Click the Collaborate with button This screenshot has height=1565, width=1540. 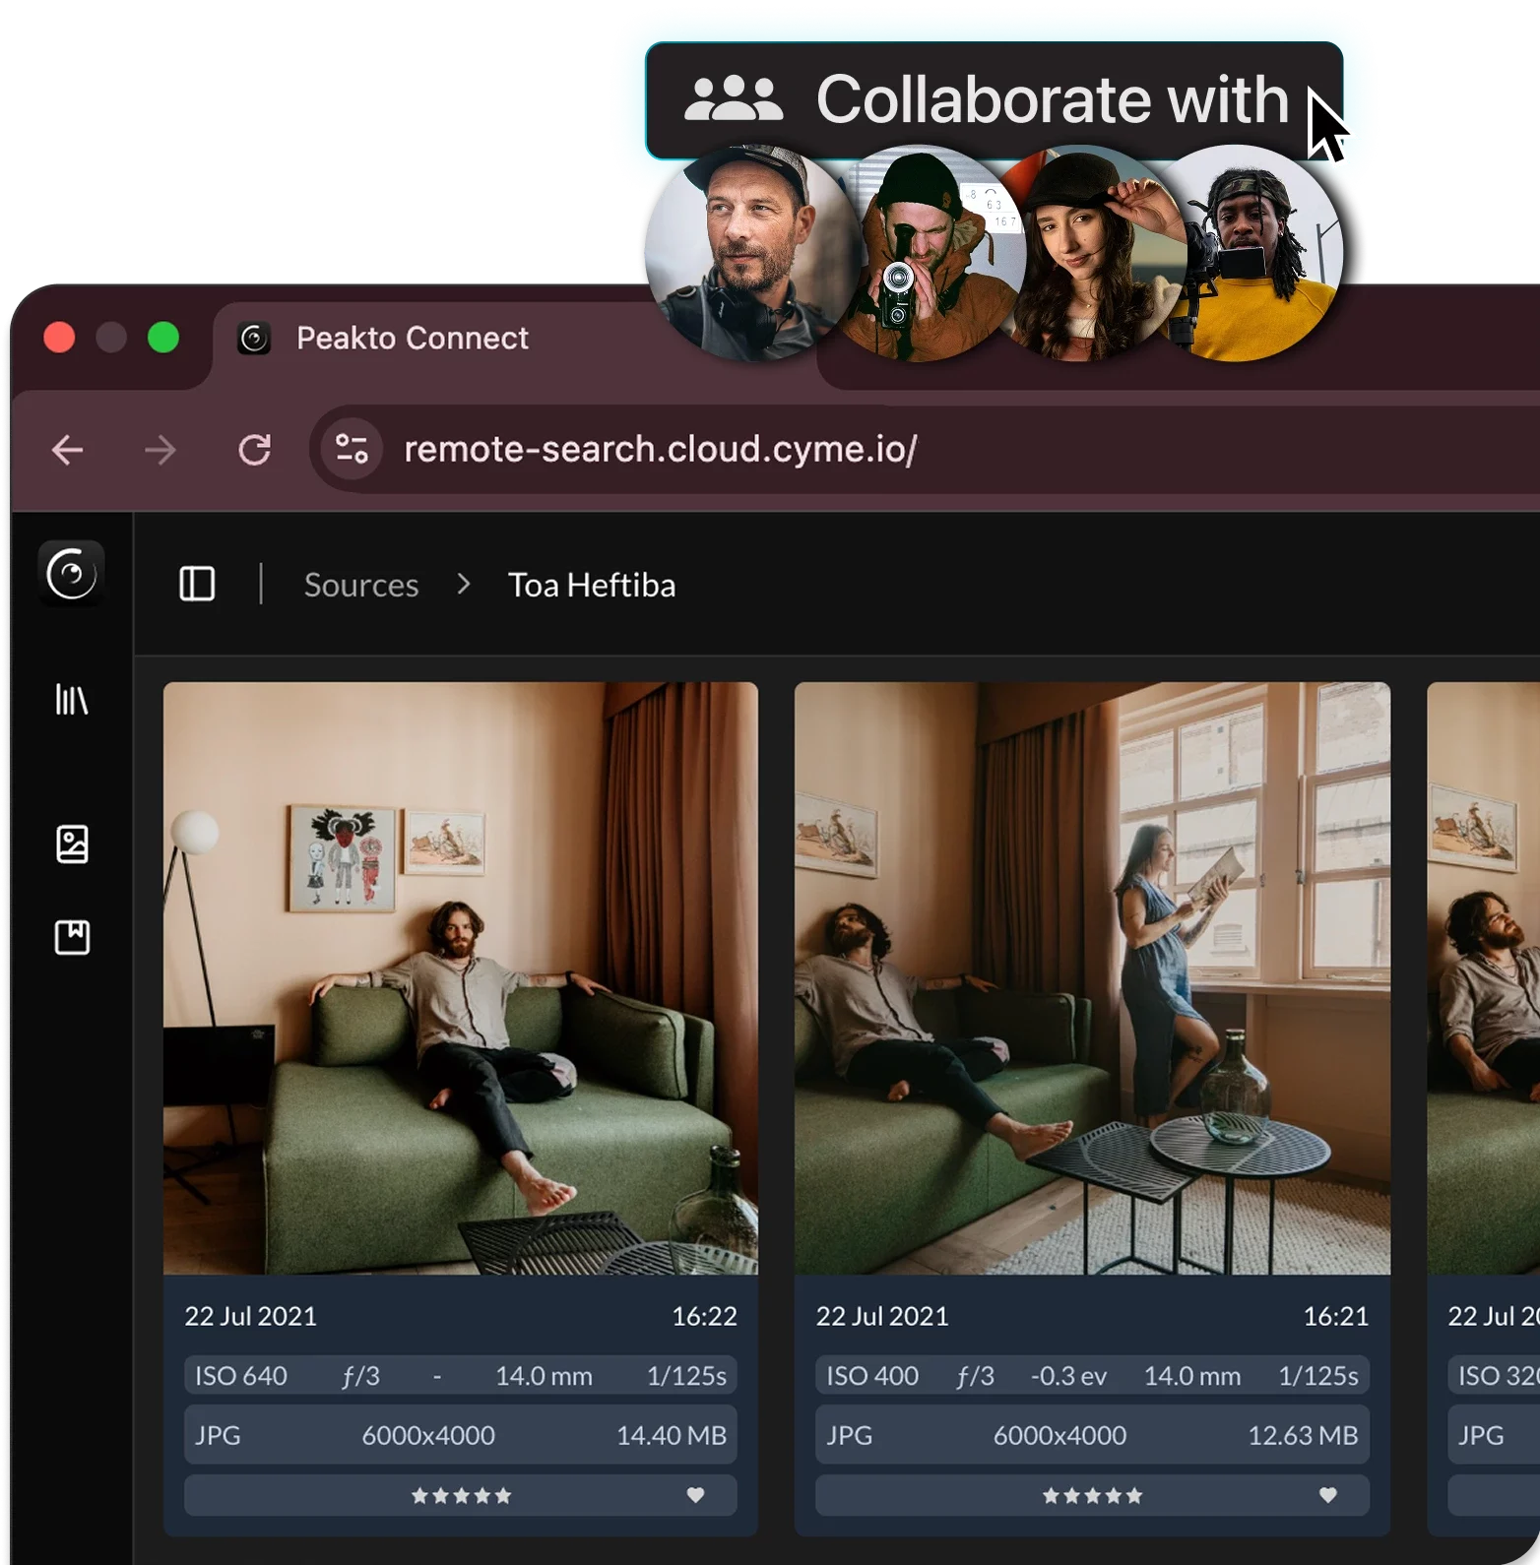click(x=993, y=99)
